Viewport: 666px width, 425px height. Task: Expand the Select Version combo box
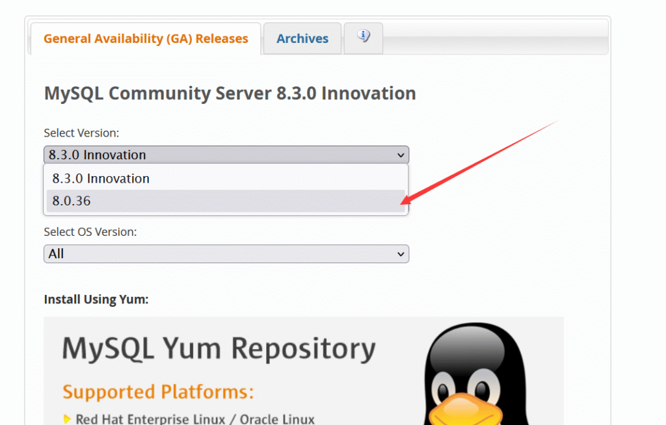[226, 155]
